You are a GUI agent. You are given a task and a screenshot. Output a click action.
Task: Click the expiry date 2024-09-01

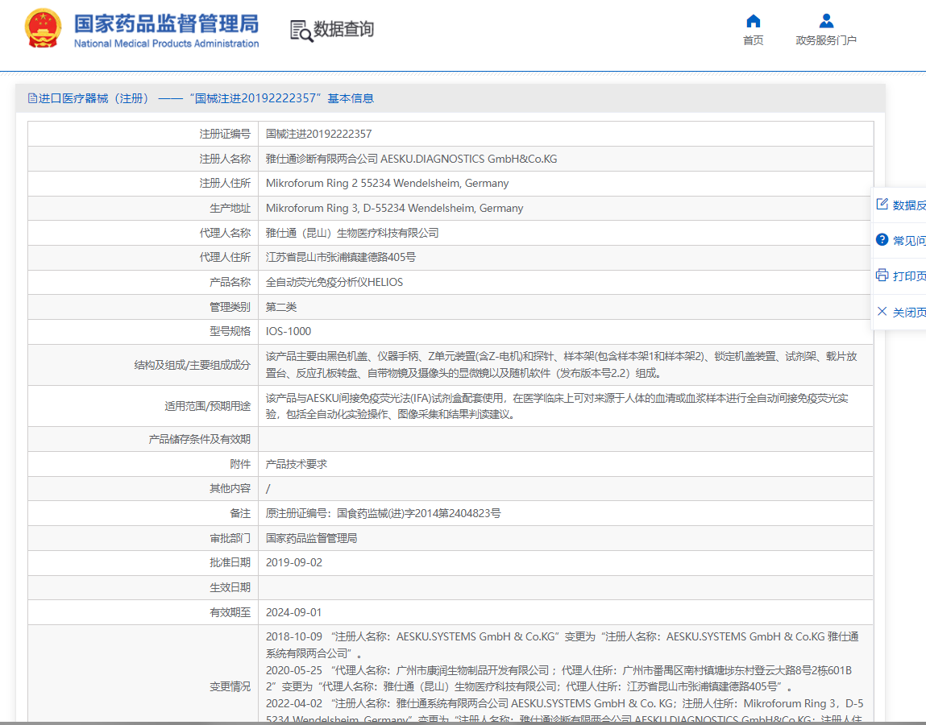(x=294, y=612)
